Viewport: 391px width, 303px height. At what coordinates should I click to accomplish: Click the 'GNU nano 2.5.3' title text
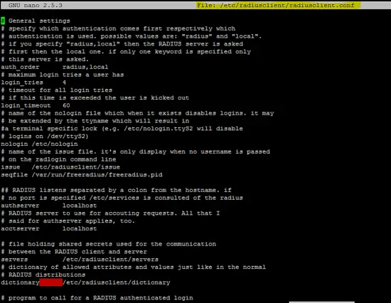tap(35, 5)
